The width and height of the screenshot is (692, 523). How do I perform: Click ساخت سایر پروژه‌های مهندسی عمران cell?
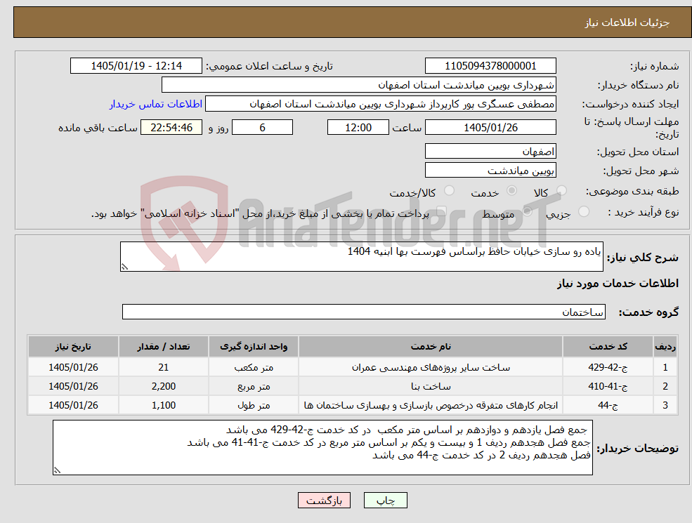pos(430,367)
